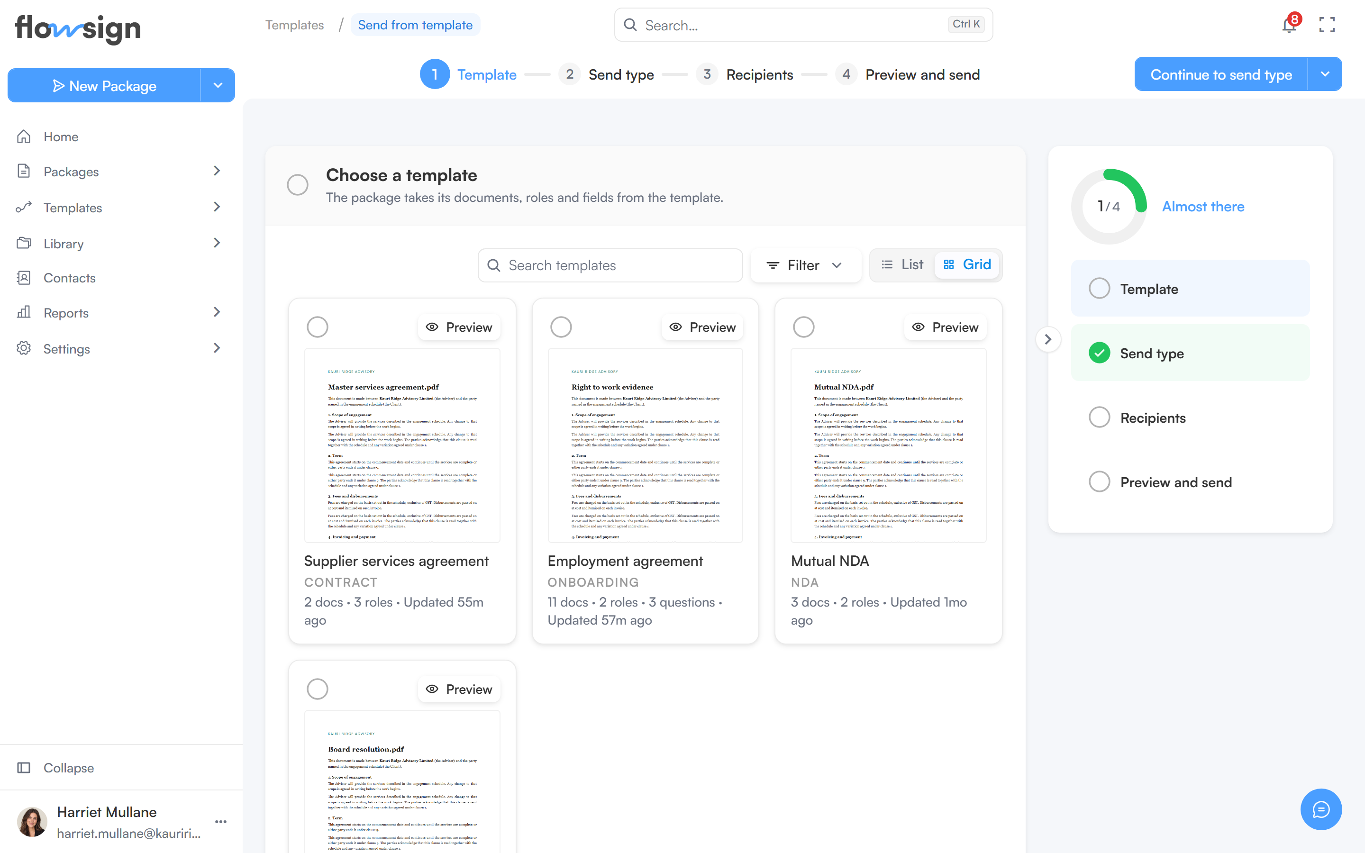The width and height of the screenshot is (1365, 853).
Task: Open the Filter dropdown
Action: [x=805, y=265]
